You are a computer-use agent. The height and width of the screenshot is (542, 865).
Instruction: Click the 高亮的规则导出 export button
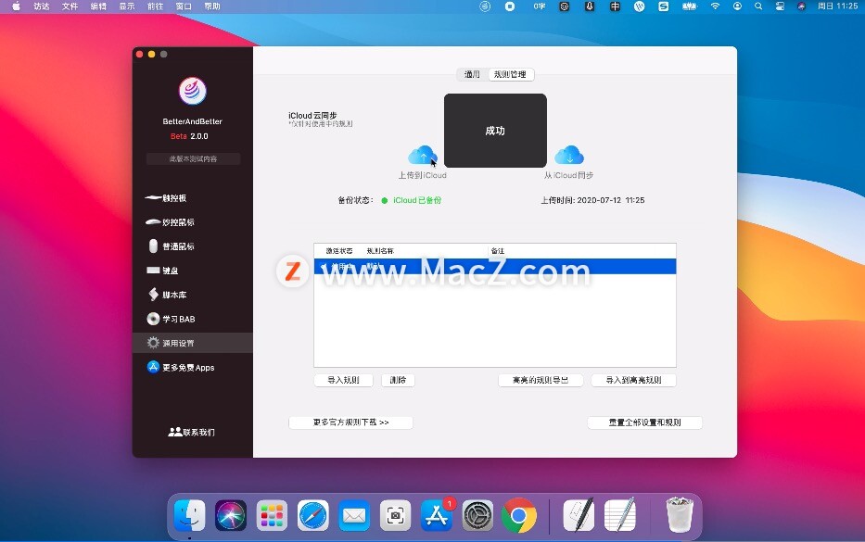[x=541, y=380]
